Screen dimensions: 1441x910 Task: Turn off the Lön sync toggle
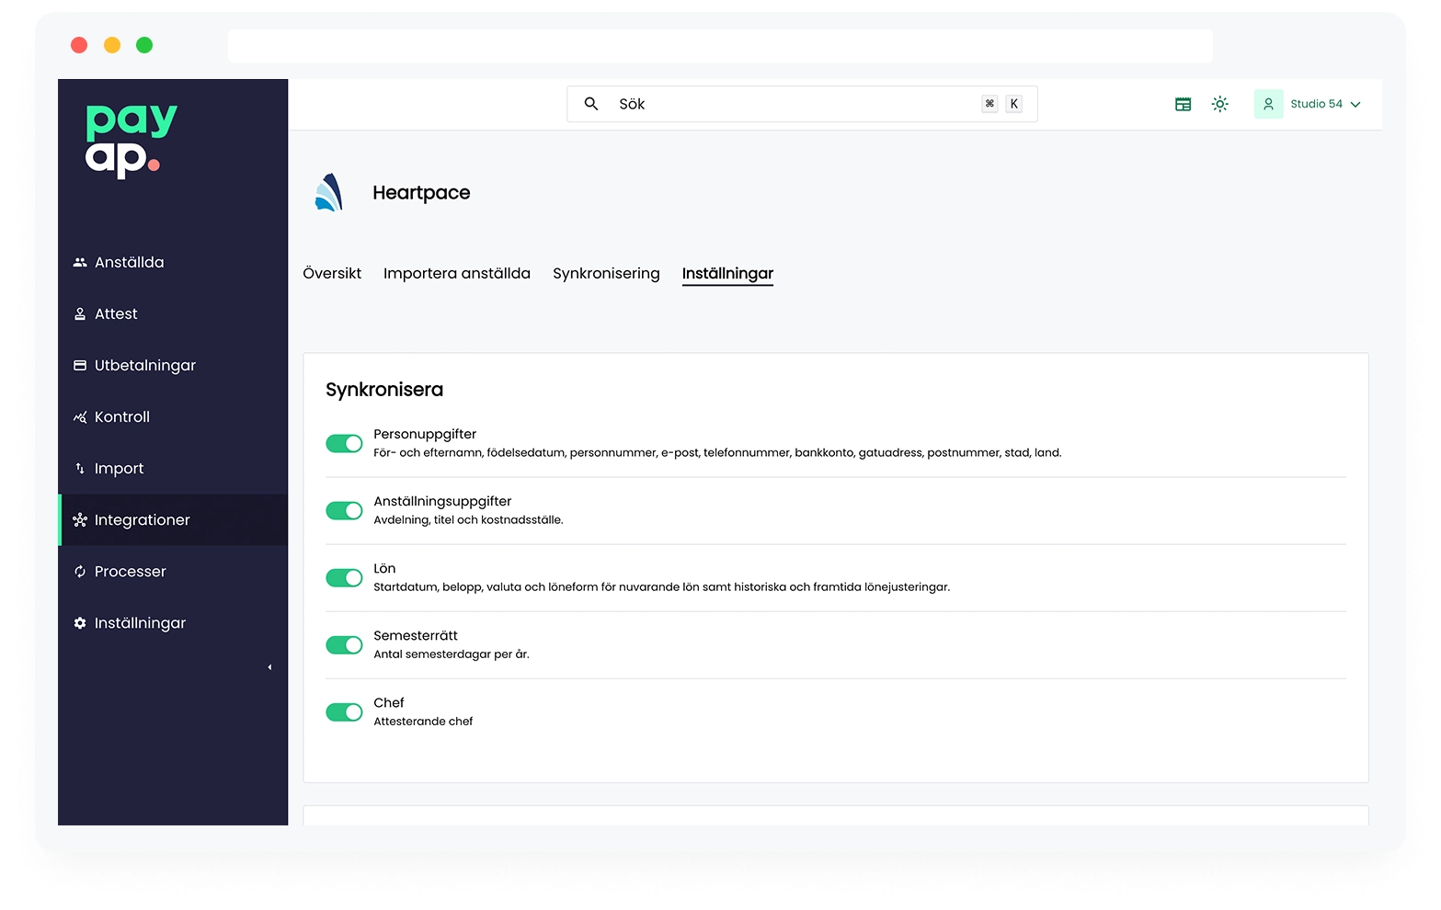coord(344,577)
